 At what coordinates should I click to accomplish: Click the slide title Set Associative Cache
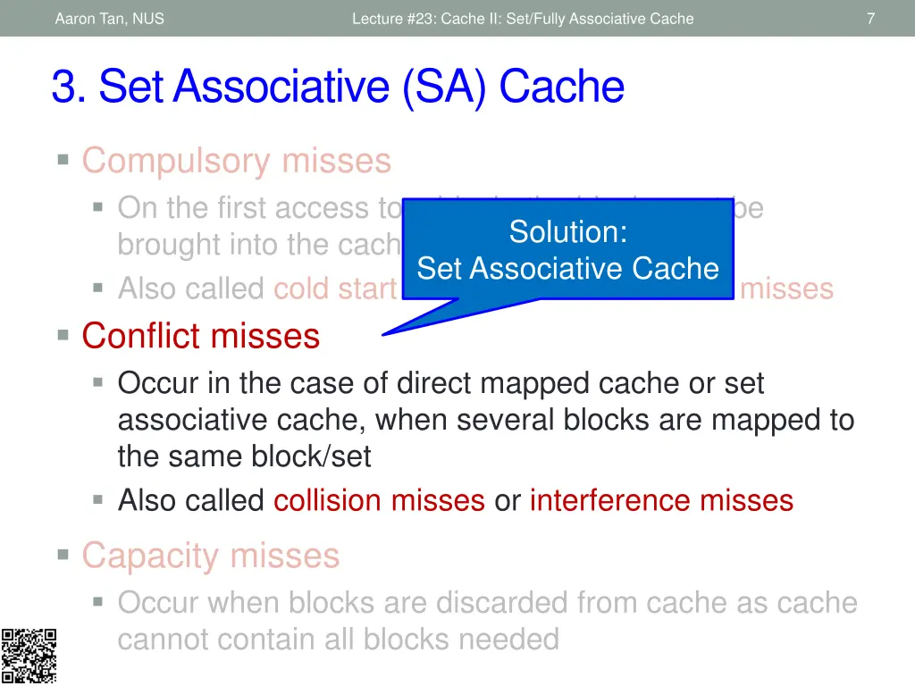click(x=338, y=87)
